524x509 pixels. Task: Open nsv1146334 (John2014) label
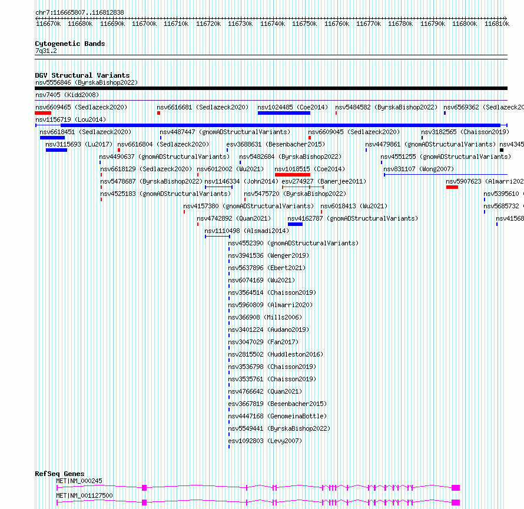pyautogui.click(x=241, y=181)
